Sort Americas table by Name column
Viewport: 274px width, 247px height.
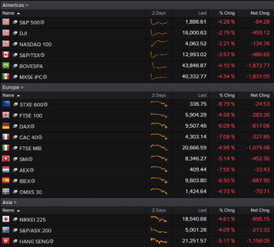click(11, 13)
